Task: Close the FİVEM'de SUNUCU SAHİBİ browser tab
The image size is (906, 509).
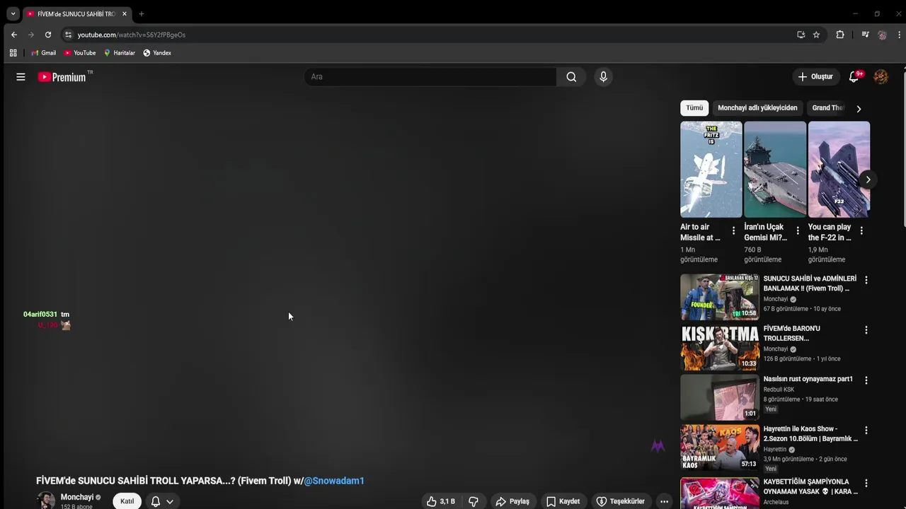Action: [x=124, y=13]
